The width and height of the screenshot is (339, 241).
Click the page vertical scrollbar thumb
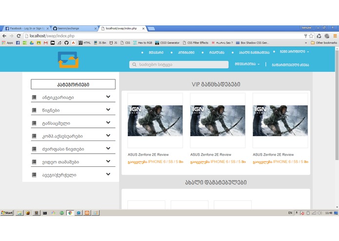[x=337, y=106]
